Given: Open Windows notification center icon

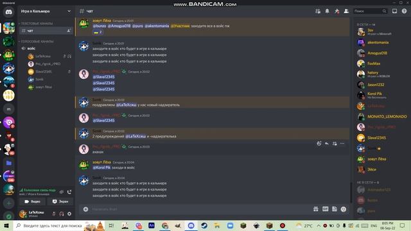Looking at the screenshot, I should 403,225.
